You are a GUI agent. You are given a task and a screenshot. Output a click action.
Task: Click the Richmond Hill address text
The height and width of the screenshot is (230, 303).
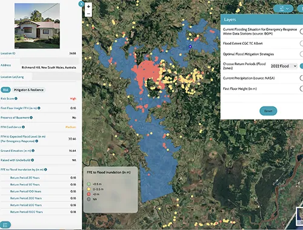click(x=49, y=67)
